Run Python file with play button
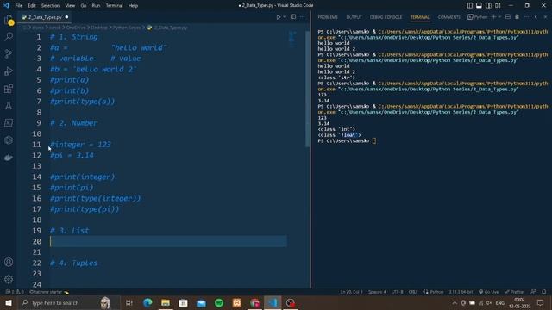Image resolution: width=552 pixels, height=310 pixels. [278, 17]
